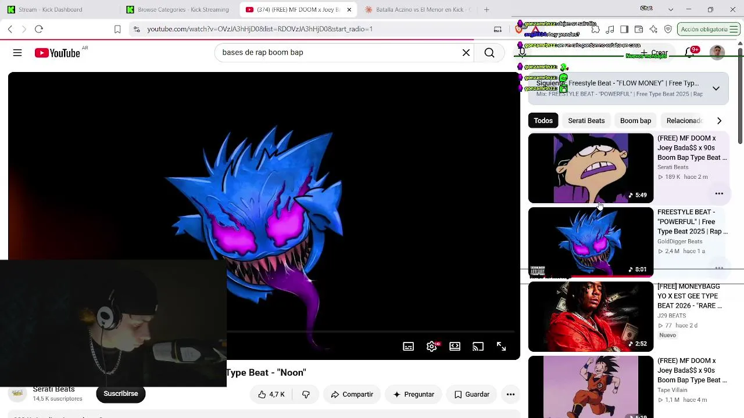The height and width of the screenshot is (418, 744).
Task: Open more actions menu beside Guardar
Action: [x=510, y=394]
